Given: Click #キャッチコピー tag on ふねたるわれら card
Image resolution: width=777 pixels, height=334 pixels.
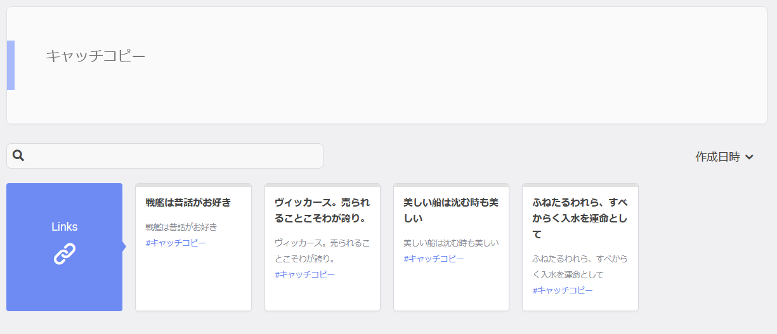Looking at the screenshot, I should tap(563, 290).
